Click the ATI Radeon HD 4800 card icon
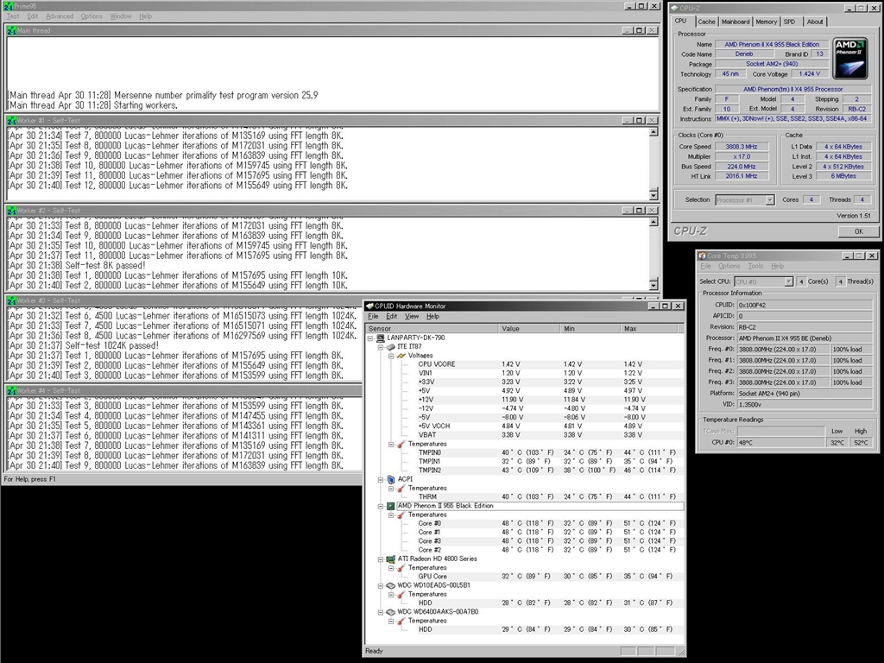 pos(391,559)
